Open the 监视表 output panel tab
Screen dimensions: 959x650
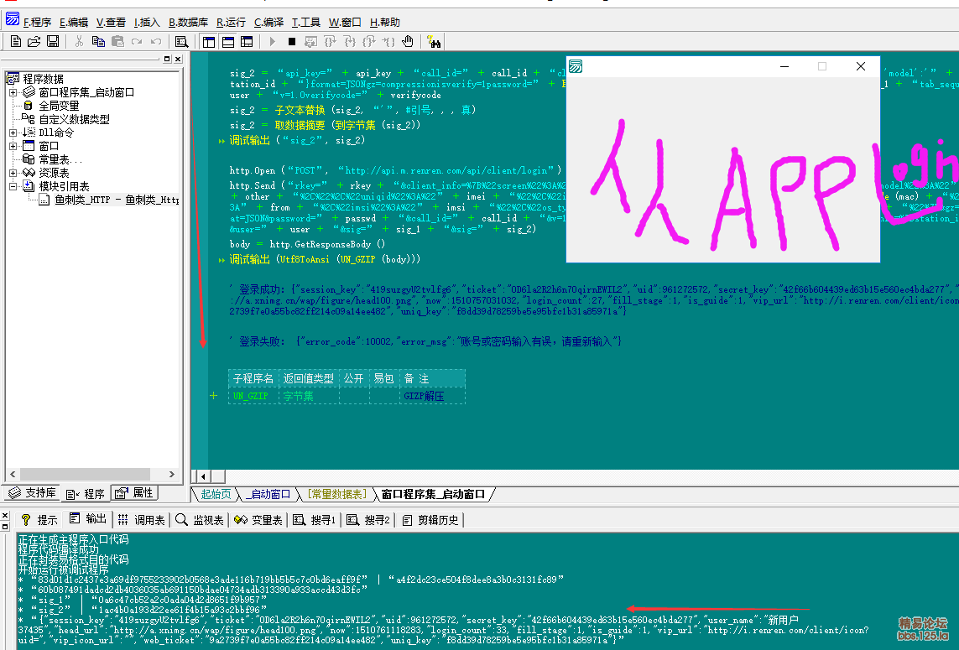[x=200, y=520]
